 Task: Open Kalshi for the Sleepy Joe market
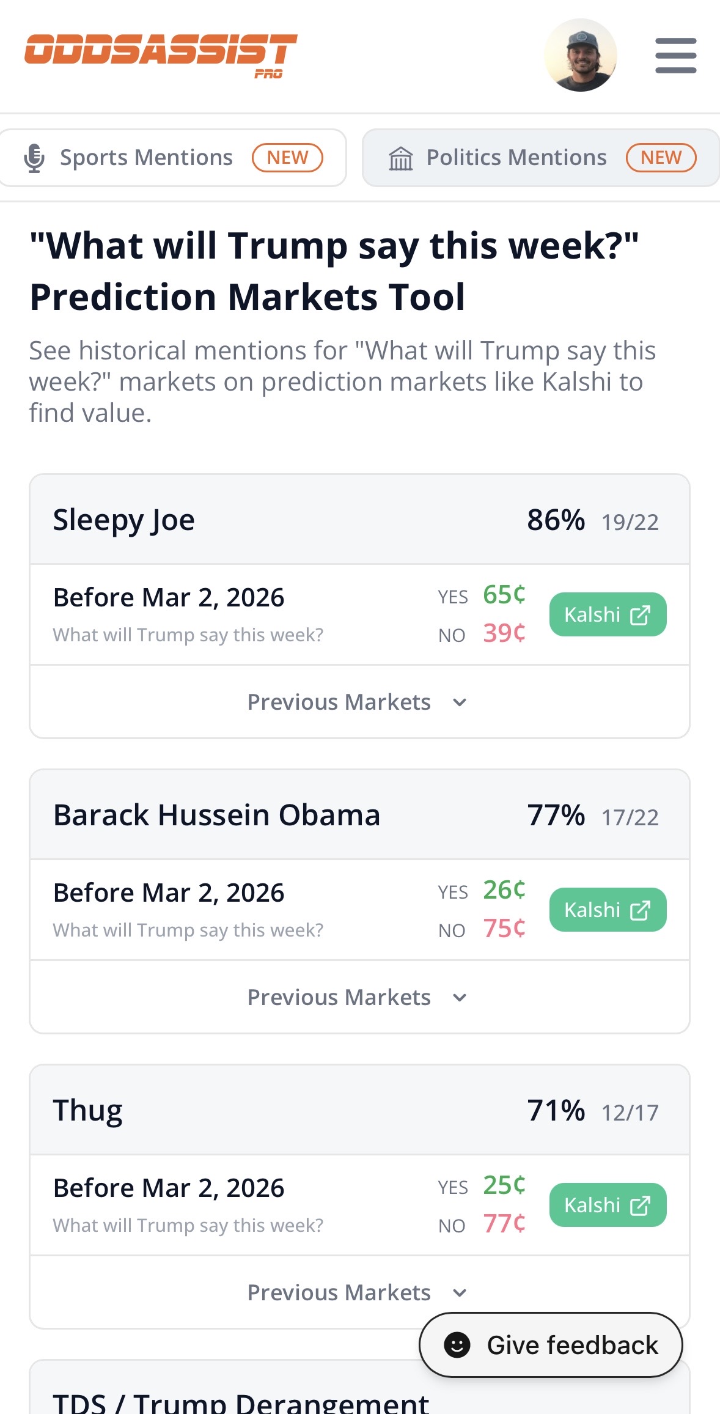(607, 614)
